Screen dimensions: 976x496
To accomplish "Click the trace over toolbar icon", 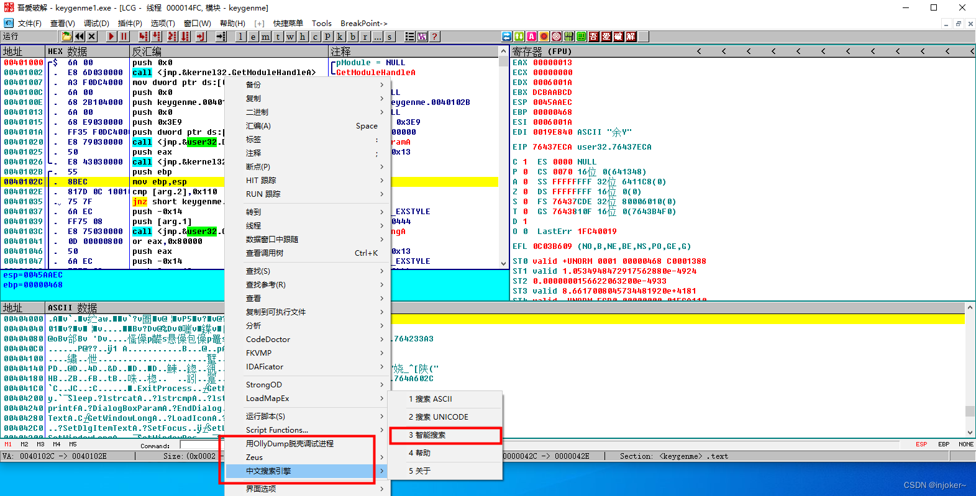I will click(185, 37).
